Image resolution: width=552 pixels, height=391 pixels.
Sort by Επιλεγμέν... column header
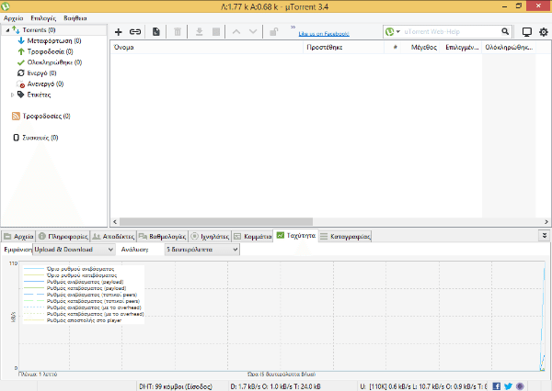[x=462, y=48]
